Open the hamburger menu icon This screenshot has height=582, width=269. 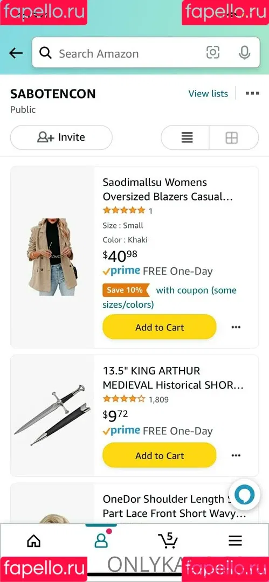pos(235,541)
